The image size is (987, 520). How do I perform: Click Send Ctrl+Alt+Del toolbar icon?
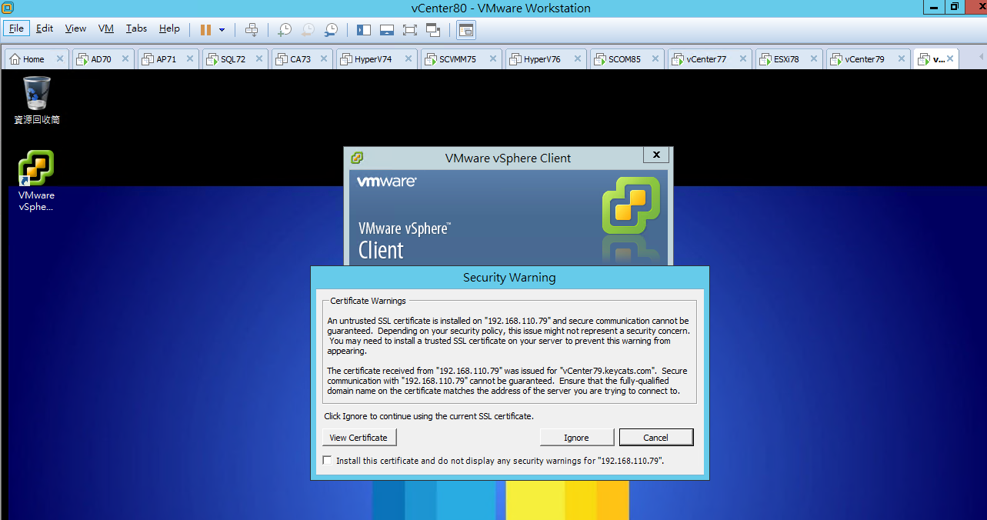pyautogui.click(x=252, y=29)
